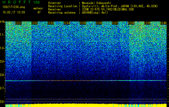This screenshot has height=107, width=169.
Task: Click the meteor count 47
Action: coord(39,12)
